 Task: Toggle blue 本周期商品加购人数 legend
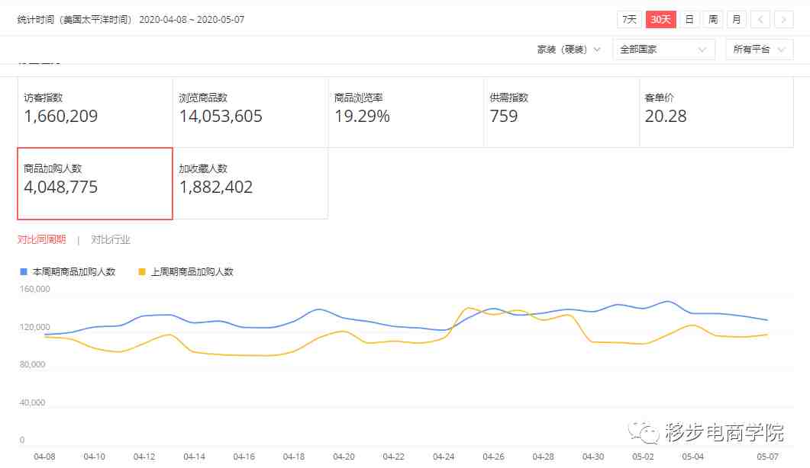coord(68,272)
